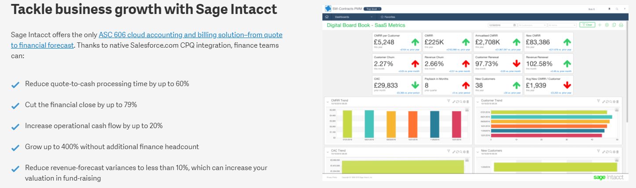Collapse the Customer Trend panel
Screen dimensions: 636x188
478,101
